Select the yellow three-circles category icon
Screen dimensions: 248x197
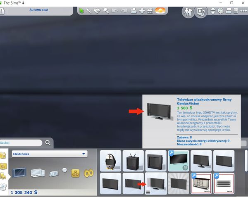click(x=76, y=173)
